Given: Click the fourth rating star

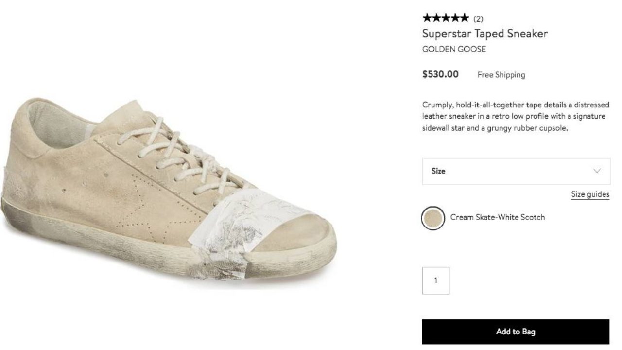Looking at the screenshot, I should pyautogui.click(x=456, y=18).
